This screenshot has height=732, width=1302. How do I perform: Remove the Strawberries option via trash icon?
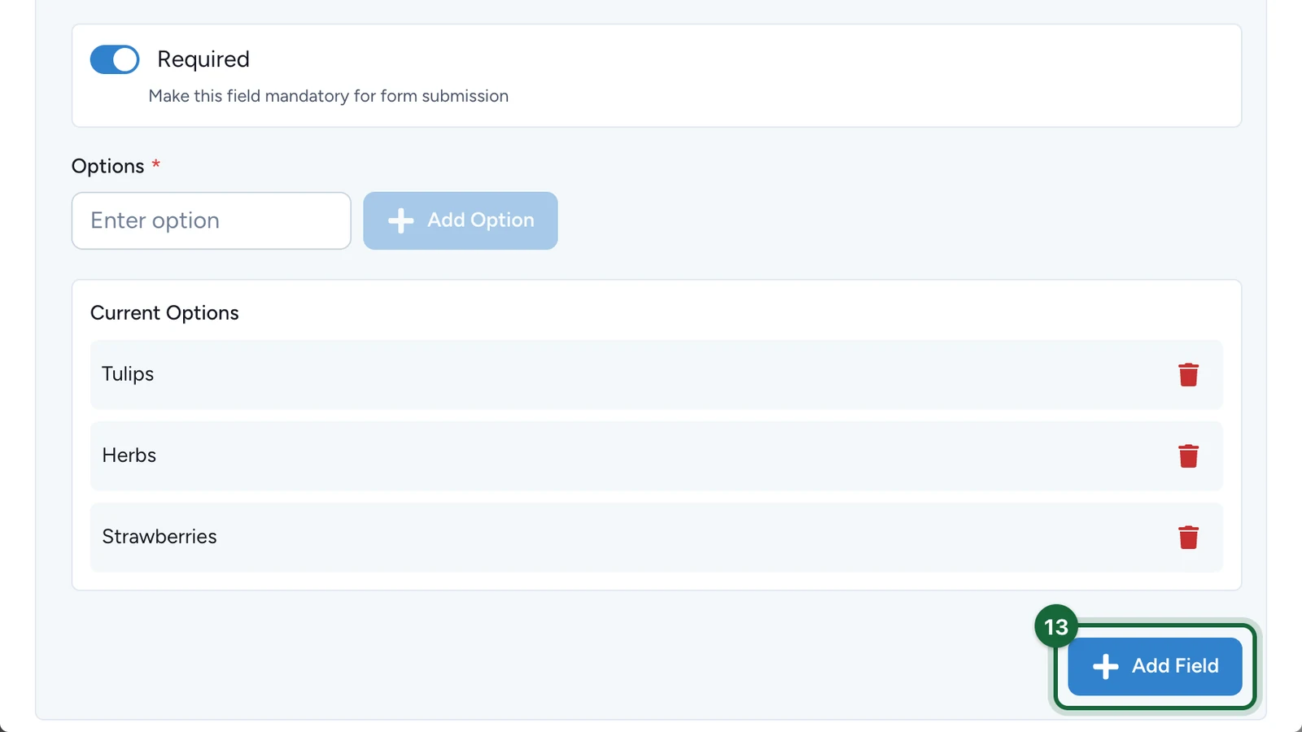coord(1188,538)
